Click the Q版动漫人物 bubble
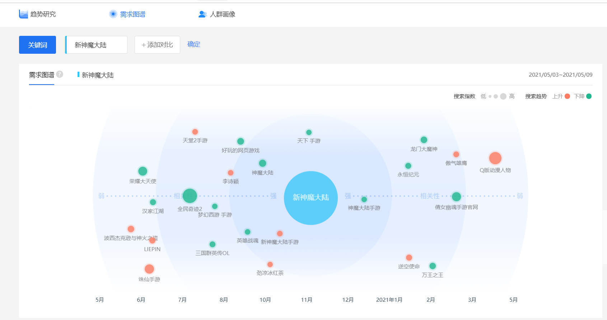 click(x=495, y=158)
